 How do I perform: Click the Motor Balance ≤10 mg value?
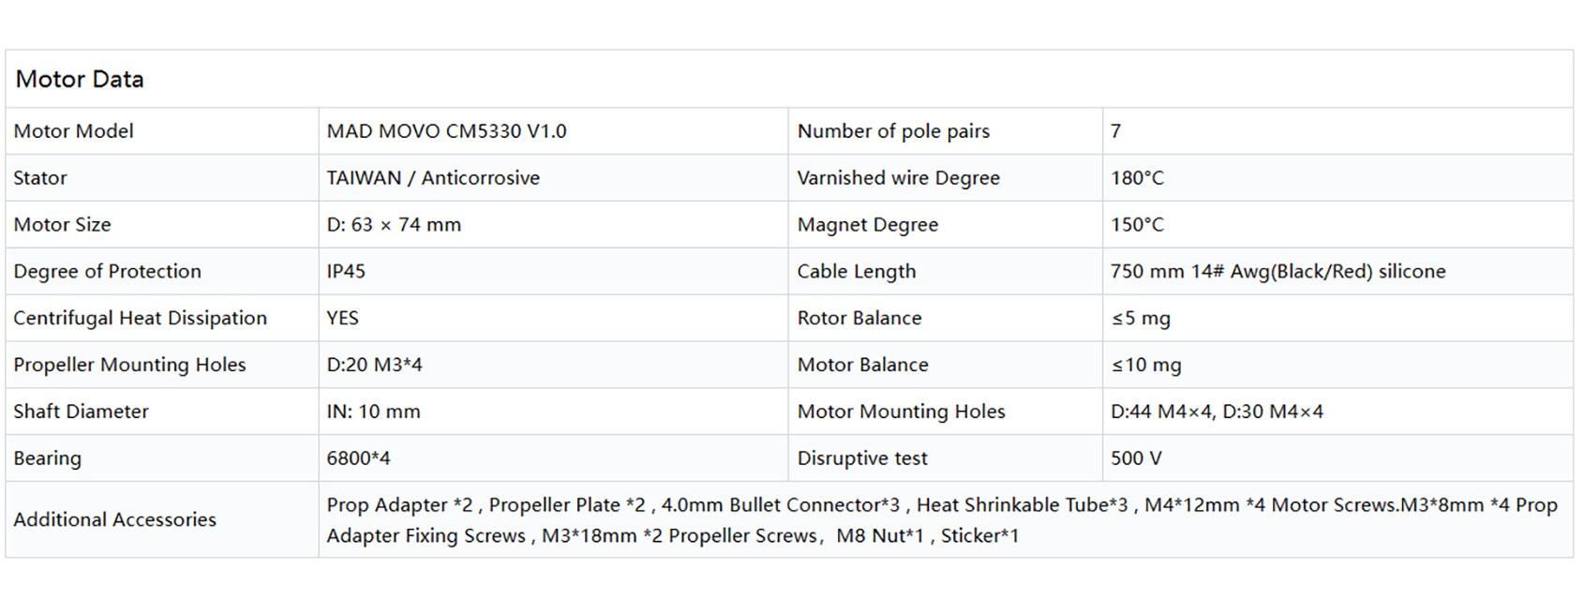(x=1146, y=365)
